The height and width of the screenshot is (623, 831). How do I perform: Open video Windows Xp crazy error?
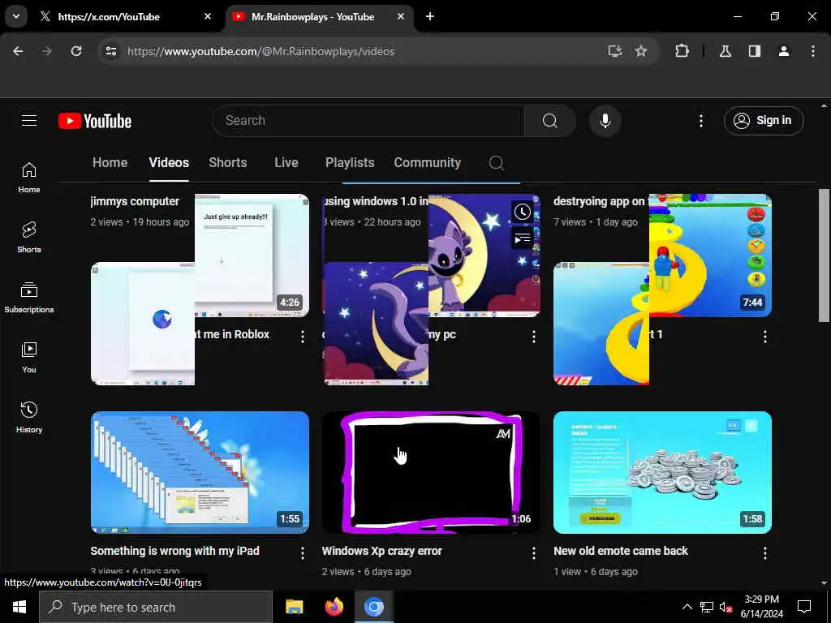click(x=381, y=551)
